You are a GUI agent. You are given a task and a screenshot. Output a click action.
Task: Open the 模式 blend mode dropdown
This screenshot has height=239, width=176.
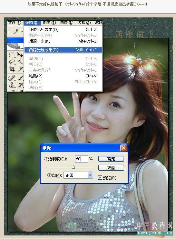(78, 175)
